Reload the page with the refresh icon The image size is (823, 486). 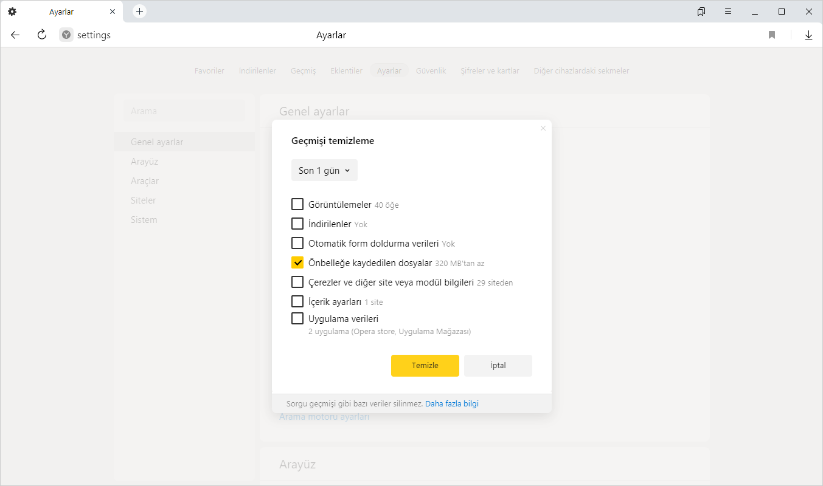(42, 35)
